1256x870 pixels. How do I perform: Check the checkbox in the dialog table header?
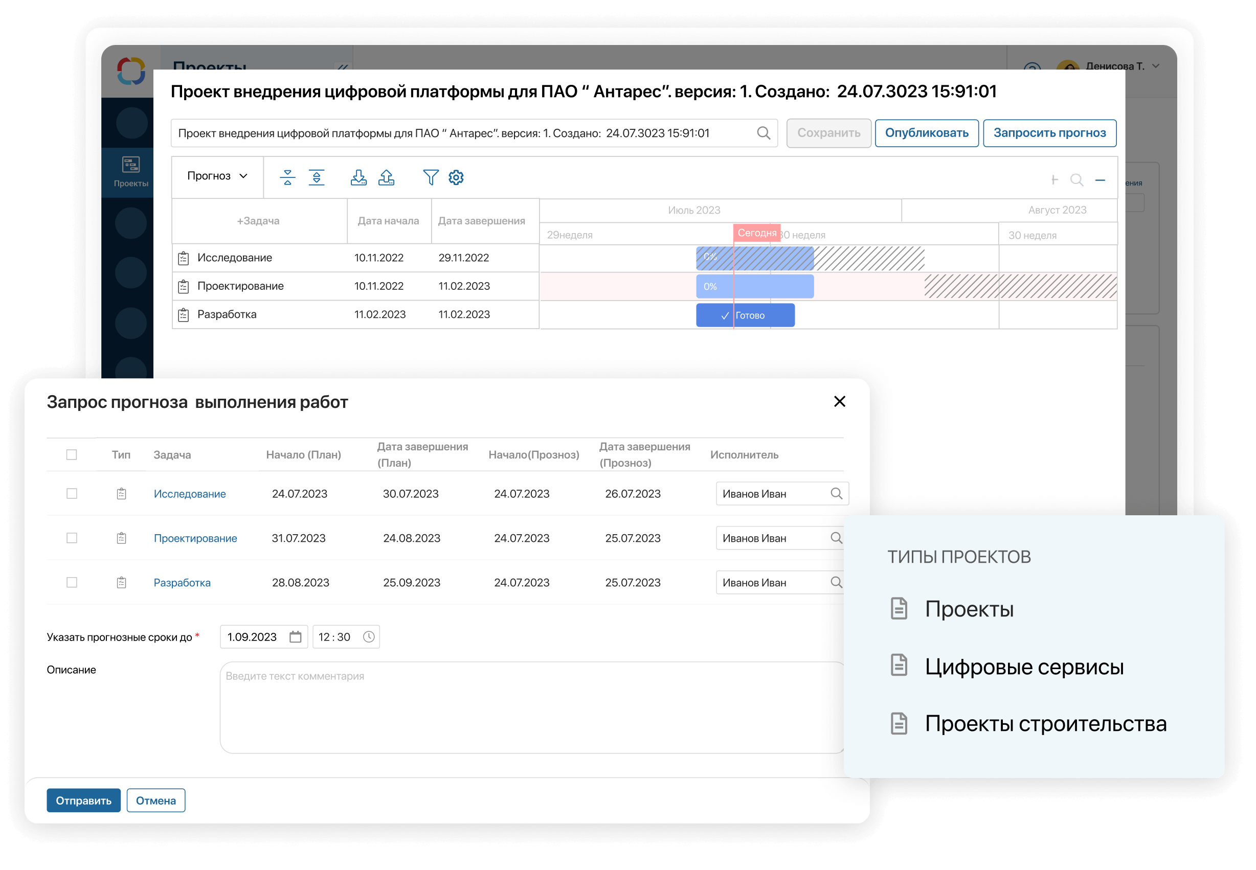tap(72, 454)
